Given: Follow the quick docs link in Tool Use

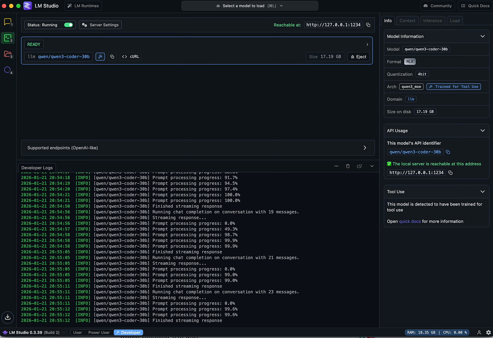Looking at the screenshot, I should pyautogui.click(x=410, y=221).
